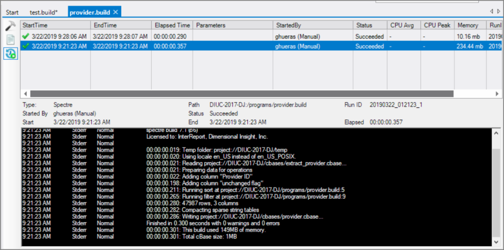Sort runs by Elapsed Time column header
The width and height of the screenshot is (504, 250).
coord(172,25)
